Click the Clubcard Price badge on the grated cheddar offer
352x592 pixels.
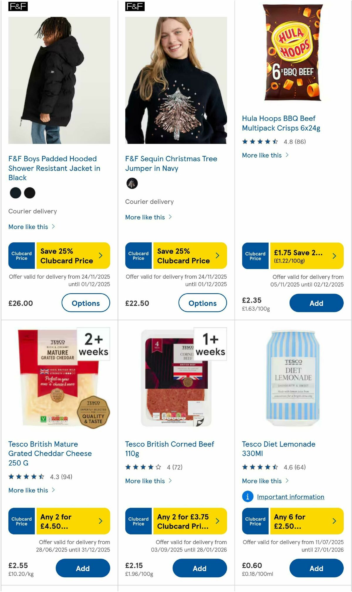coord(21,521)
